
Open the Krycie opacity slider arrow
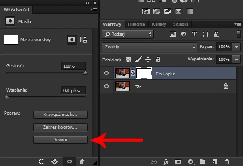(236, 47)
